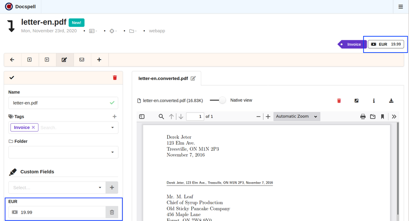The width and height of the screenshot is (409, 221).
Task: Delete the item with the red trash icon
Action: tap(115, 77)
